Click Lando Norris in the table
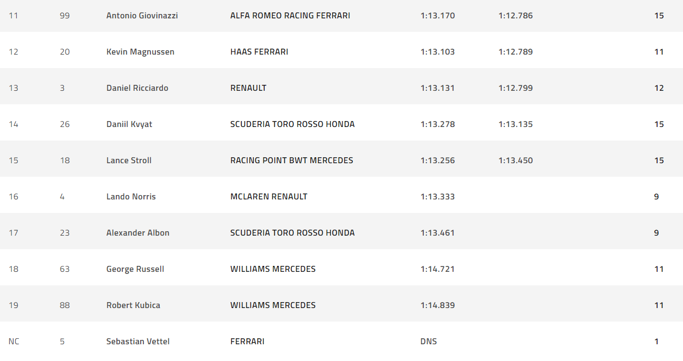 pyautogui.click(x=131, y=197)
